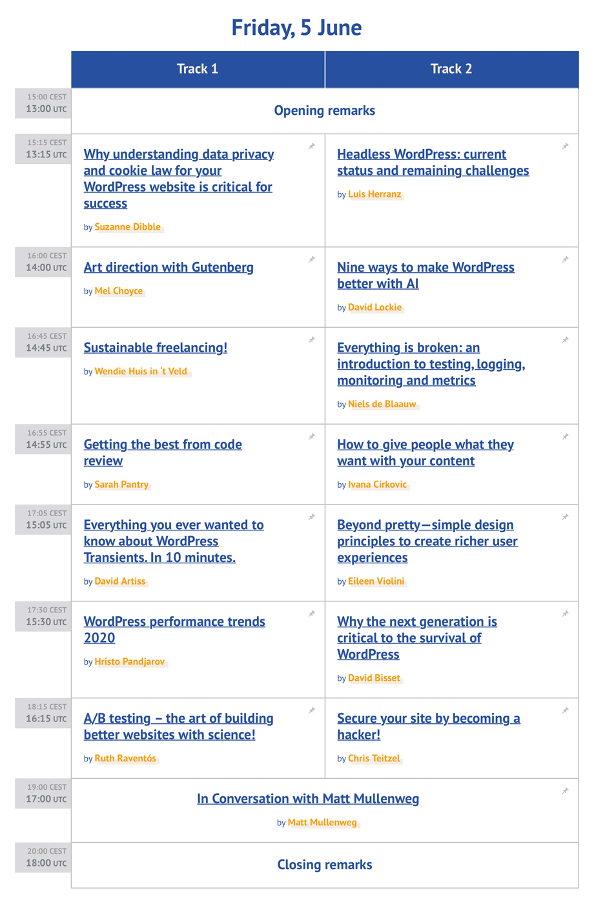Click pin icon for Sustainable freelancing session
This screenshot has width=594, height=904.
(x=311, y=340)
